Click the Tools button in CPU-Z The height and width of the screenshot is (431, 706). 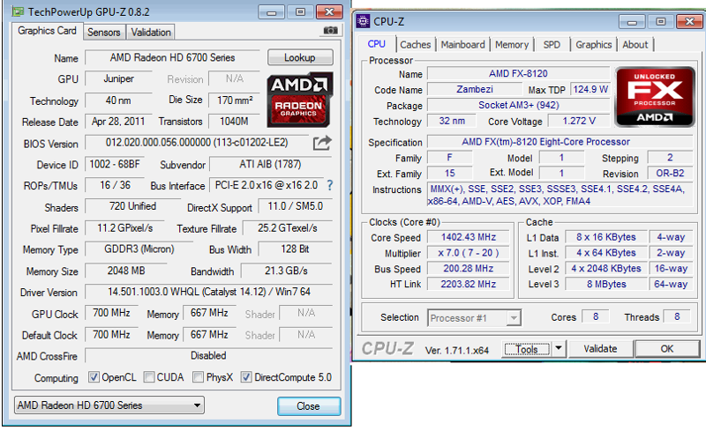coord(527,349)
